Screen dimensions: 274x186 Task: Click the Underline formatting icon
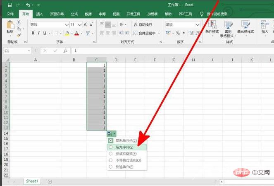(x=45, y=33)
